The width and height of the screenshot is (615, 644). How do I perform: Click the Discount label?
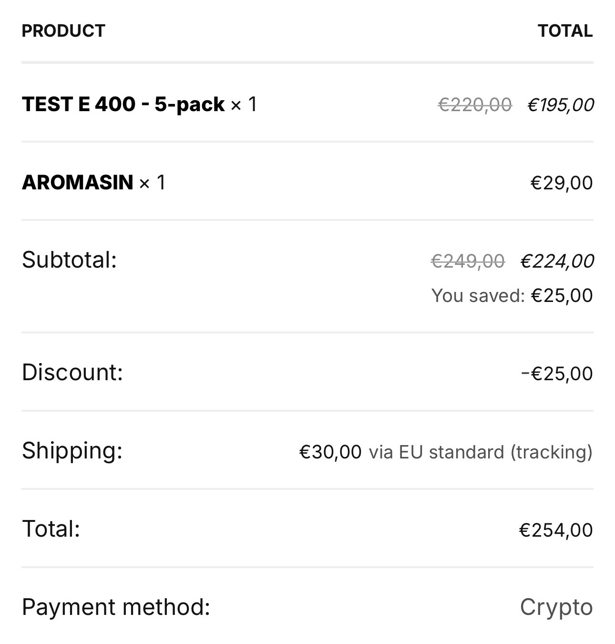pos(72,372)
